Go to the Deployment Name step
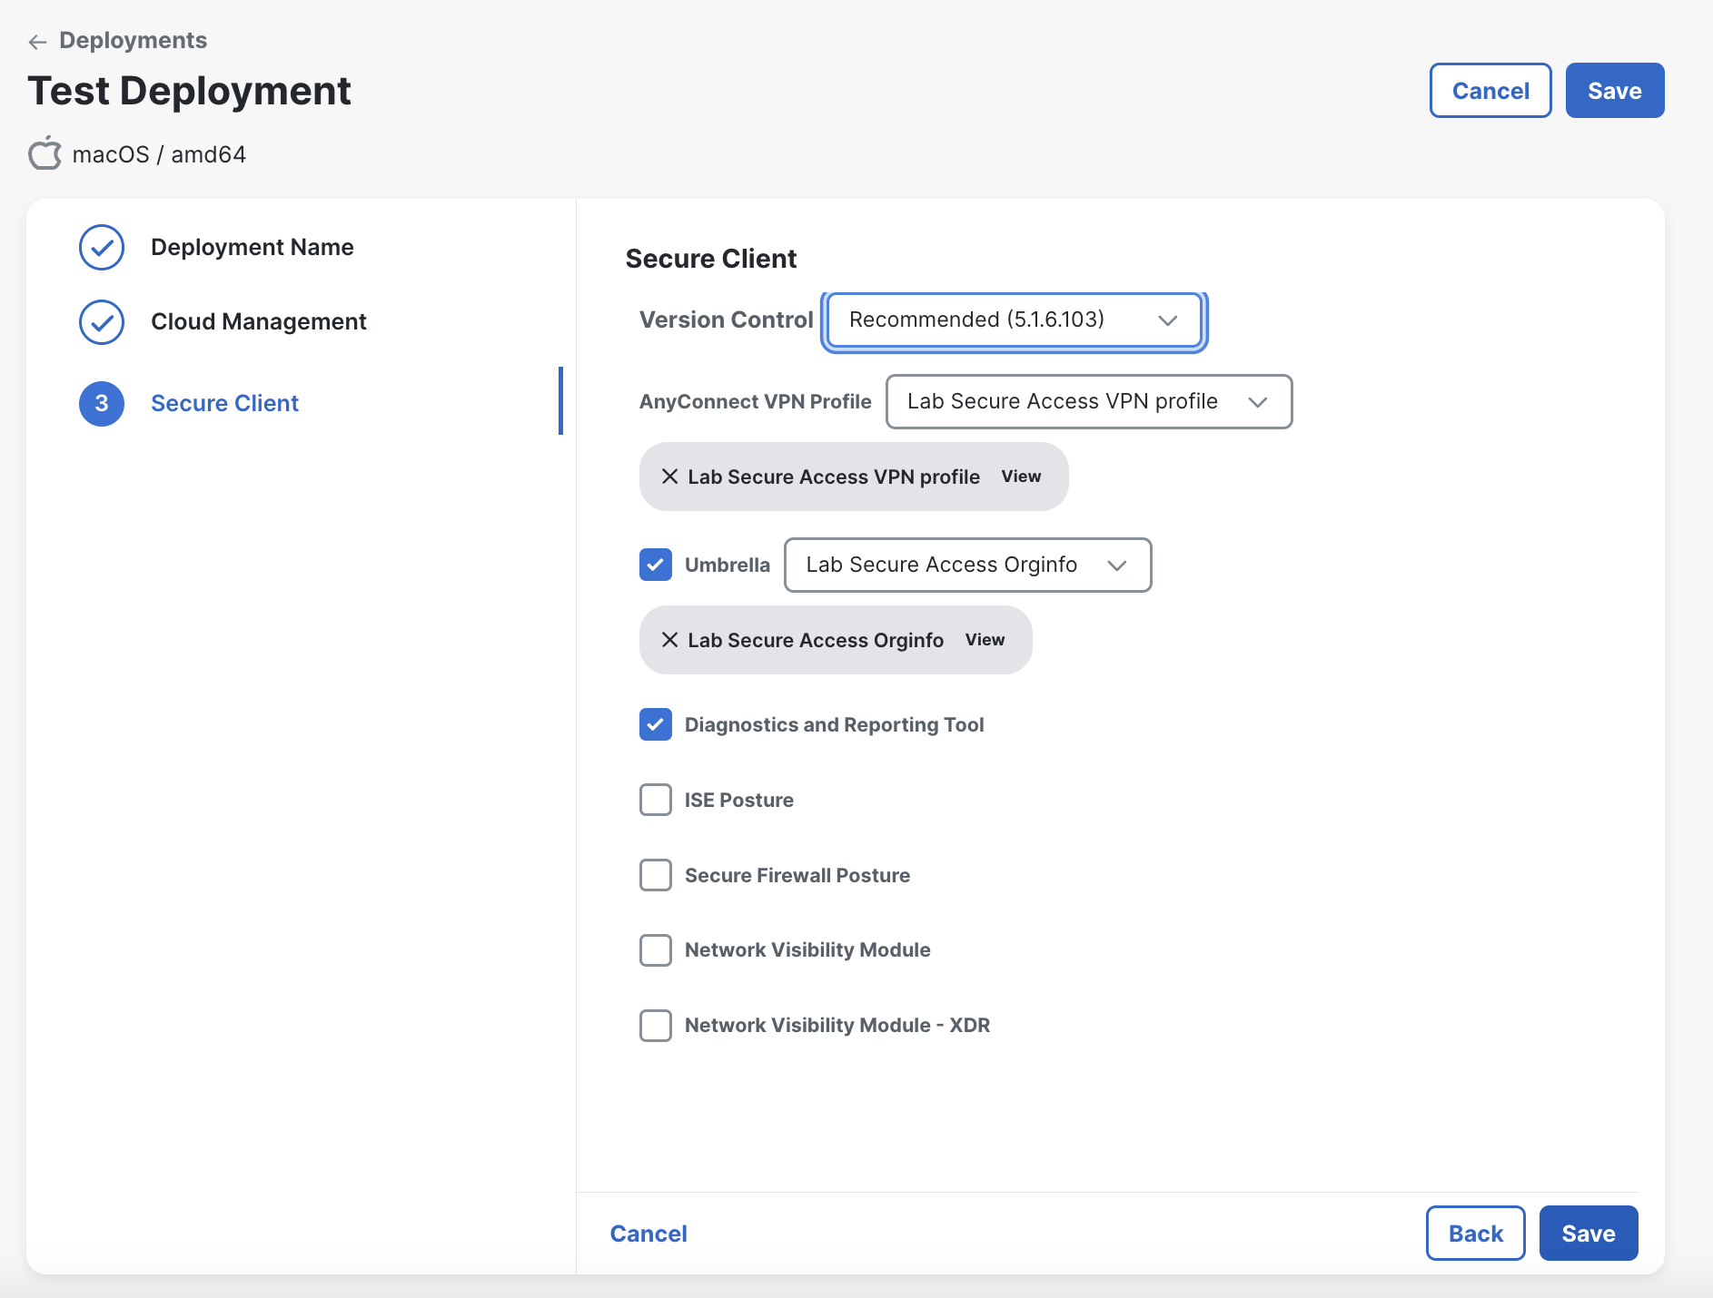Image resolution: width=1713 pixels, height=1298 pixels. 252,248
